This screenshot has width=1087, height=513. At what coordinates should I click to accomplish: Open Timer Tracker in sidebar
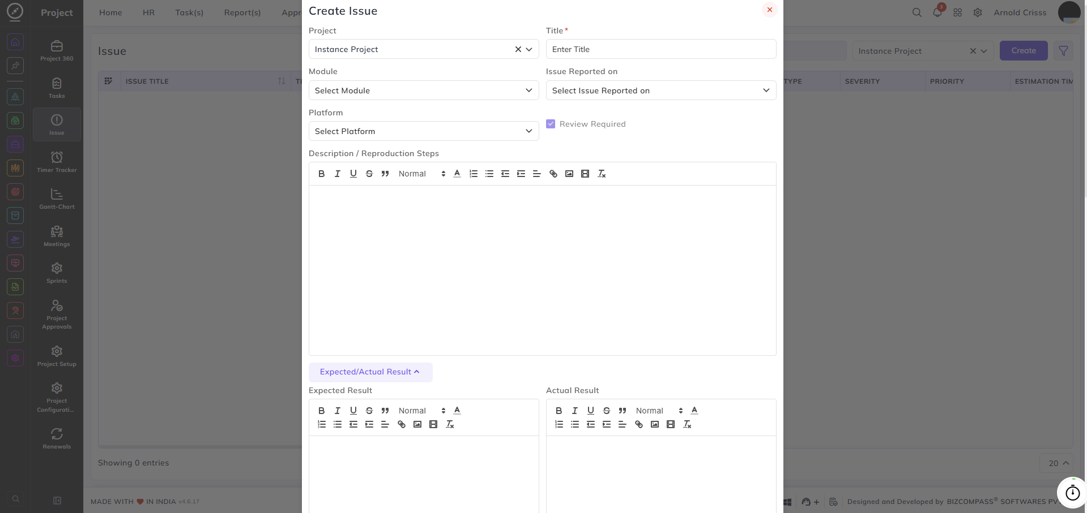(57, 162)
